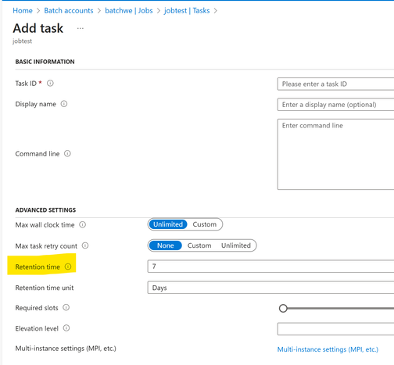394x365 pixels.
Task: Set Max wall clock time to Custom
Action: (x=205, y=224)
